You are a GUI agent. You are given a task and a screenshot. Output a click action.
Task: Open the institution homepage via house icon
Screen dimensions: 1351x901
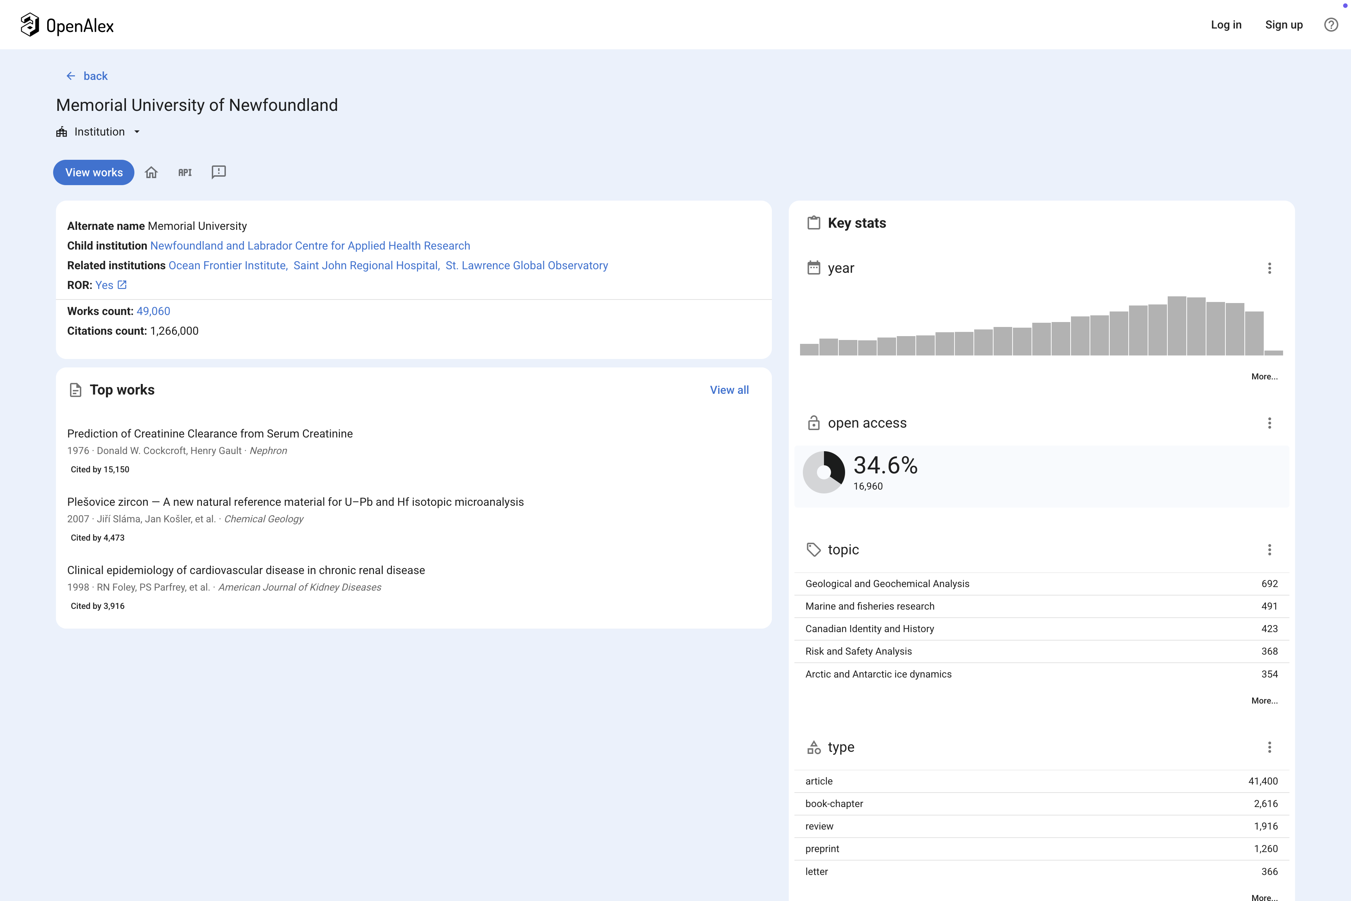click(x=151, y=172)
